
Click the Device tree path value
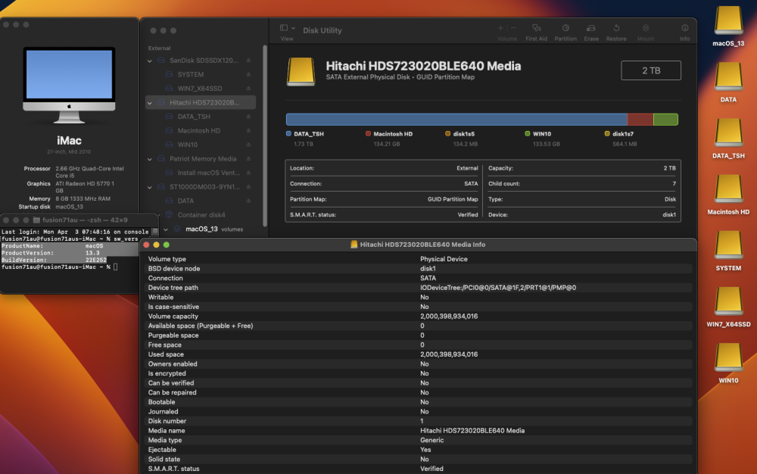(498, 288)
